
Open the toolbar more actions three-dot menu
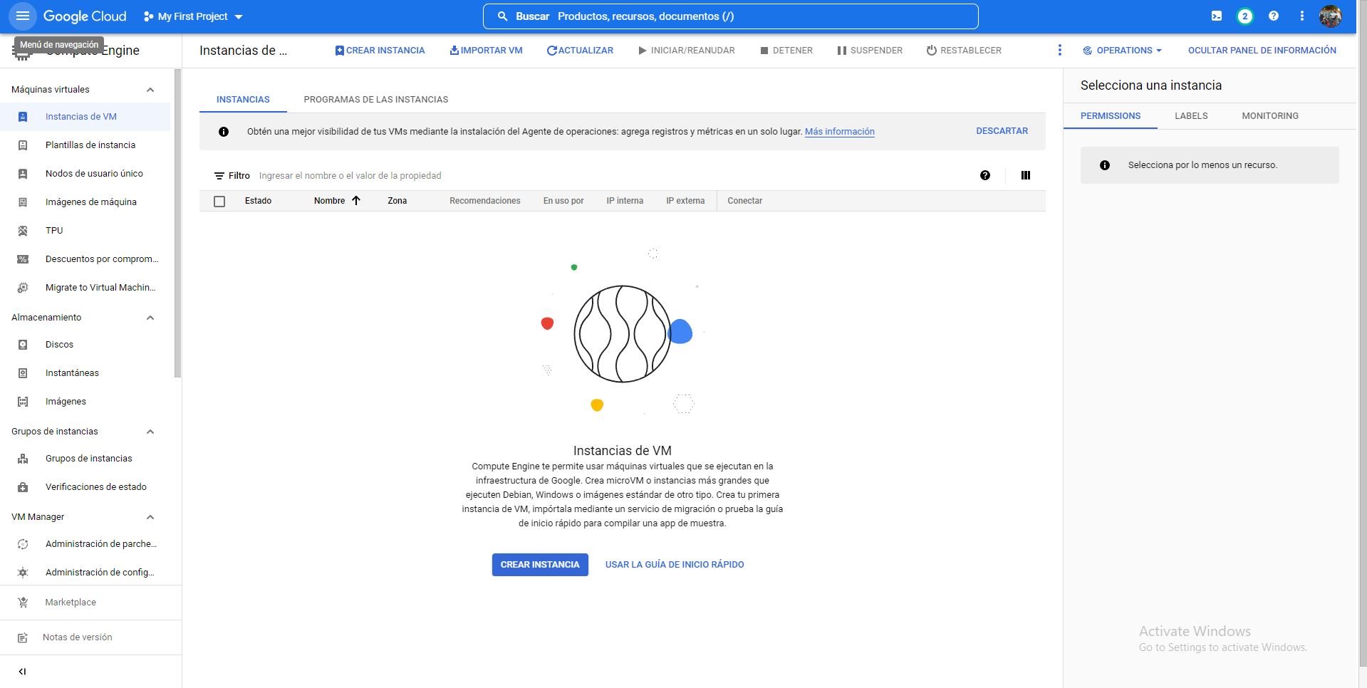pos(1059,50)
